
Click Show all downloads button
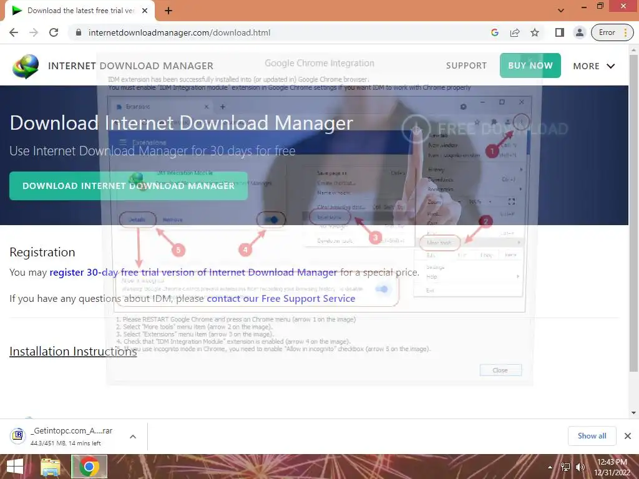[592, 436]
